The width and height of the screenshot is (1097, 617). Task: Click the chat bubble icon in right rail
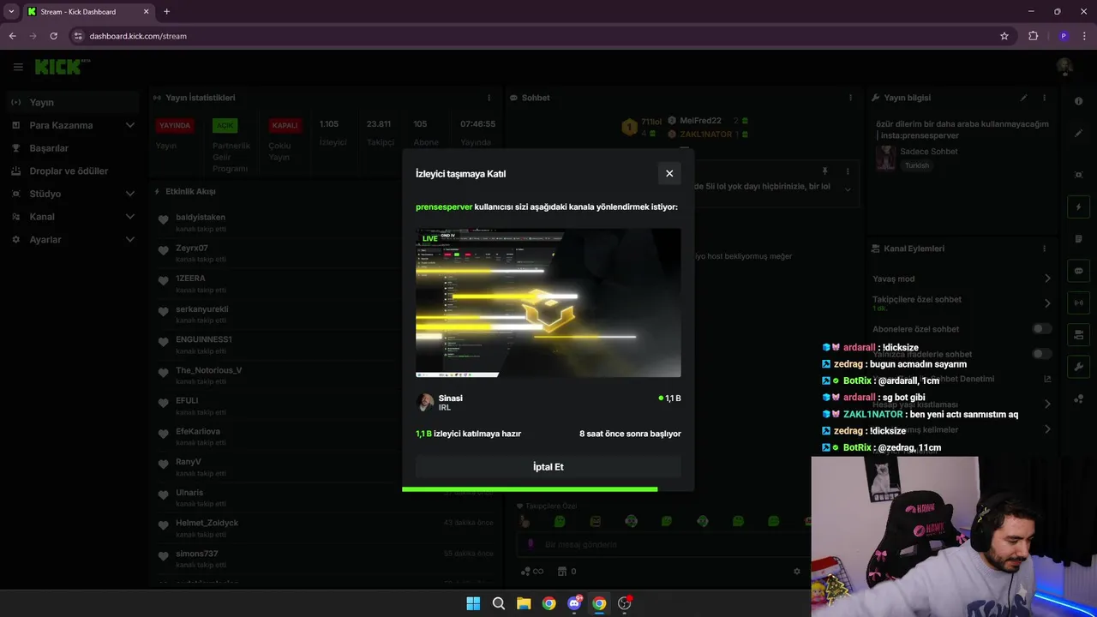1079,271
